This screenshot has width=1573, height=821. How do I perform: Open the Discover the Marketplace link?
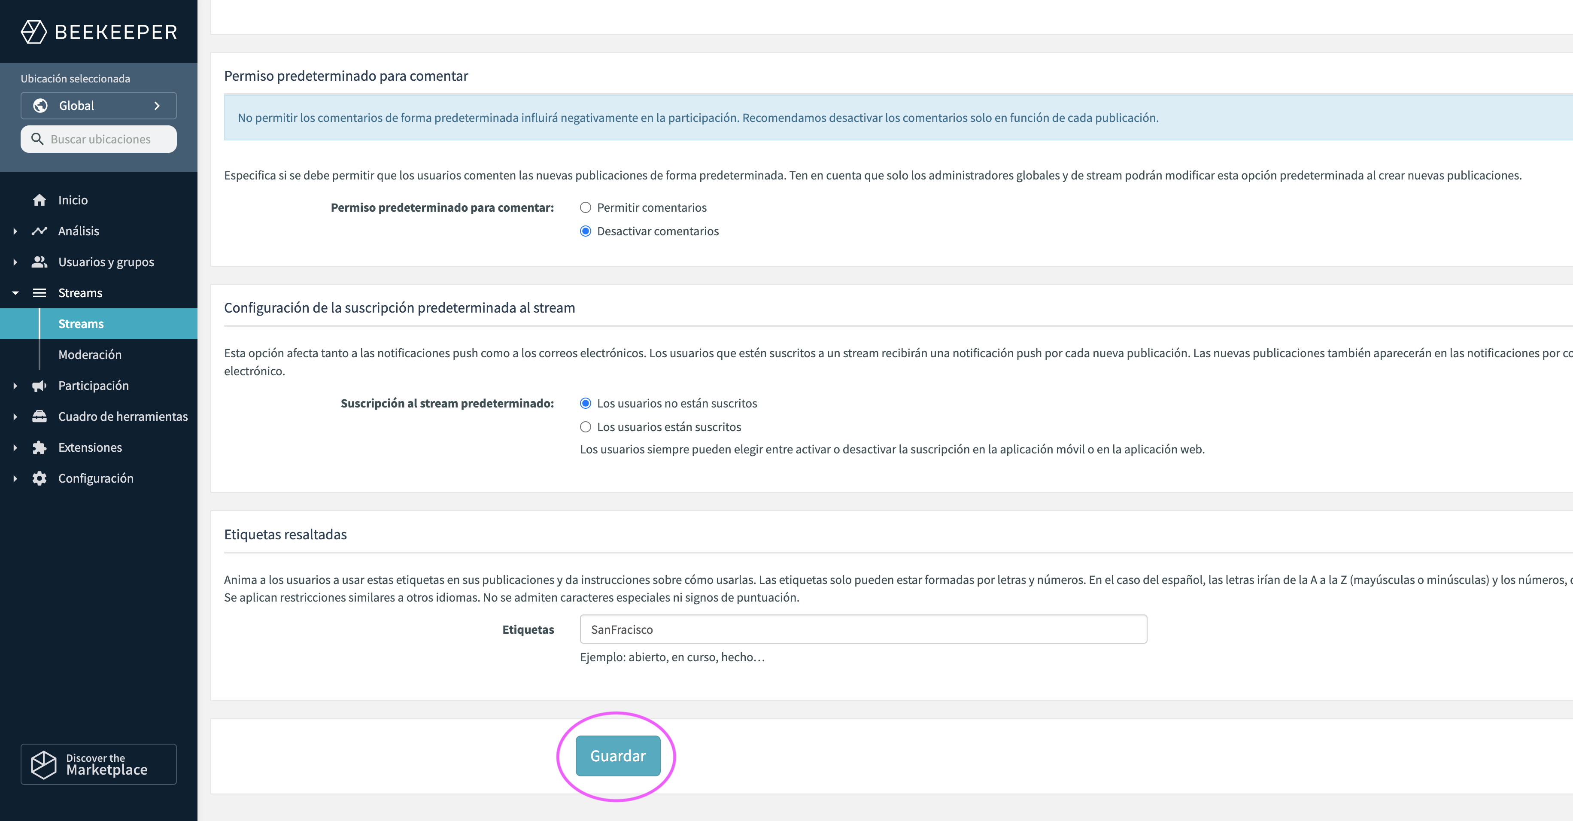99,764
